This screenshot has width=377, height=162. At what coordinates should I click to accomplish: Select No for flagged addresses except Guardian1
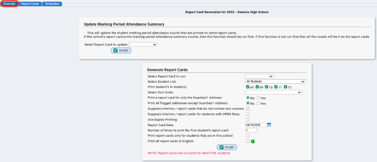click(248, 103)
